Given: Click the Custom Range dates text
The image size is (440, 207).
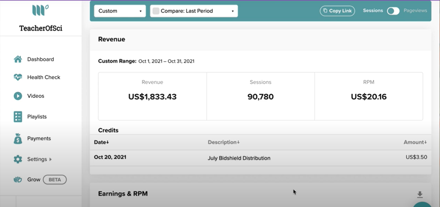Looking at the screenshot, I should 166,61.
